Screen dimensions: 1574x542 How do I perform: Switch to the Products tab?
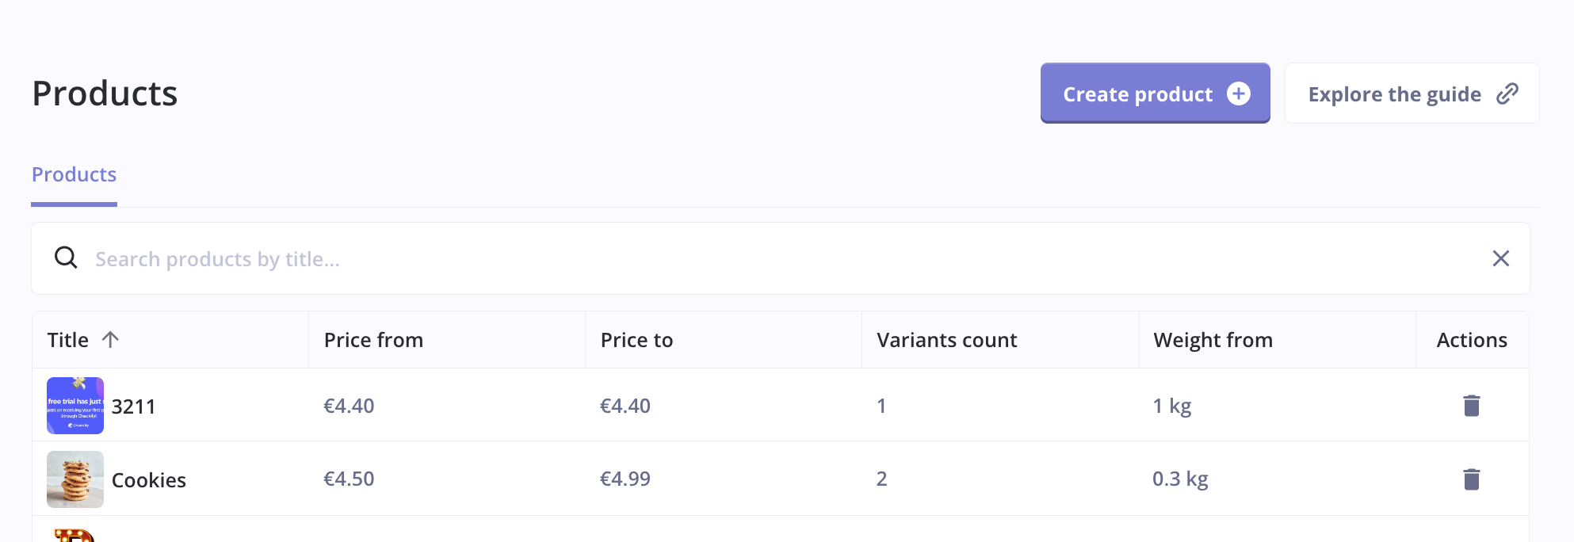(x=74, y=174)
